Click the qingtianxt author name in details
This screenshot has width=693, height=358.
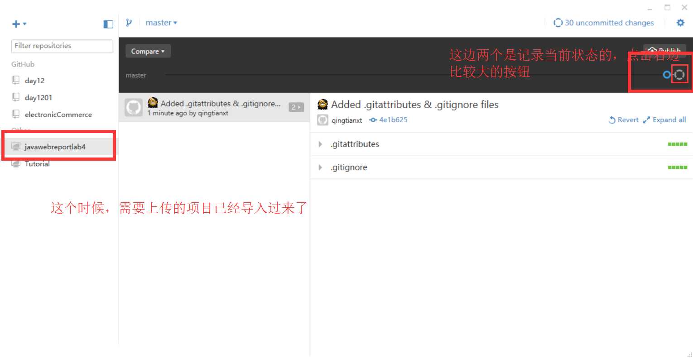click(x=347, y=120)
